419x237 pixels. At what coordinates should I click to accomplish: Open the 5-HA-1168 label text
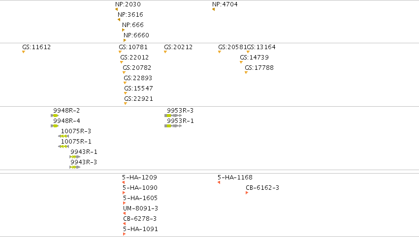click(235, 178)
